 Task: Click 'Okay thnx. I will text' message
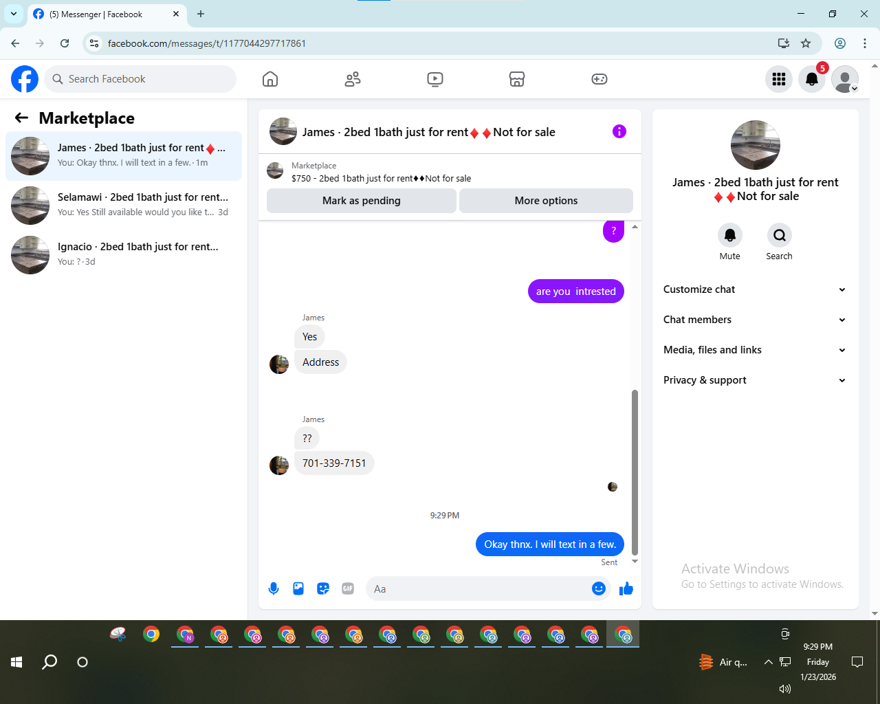pos(550,544)
